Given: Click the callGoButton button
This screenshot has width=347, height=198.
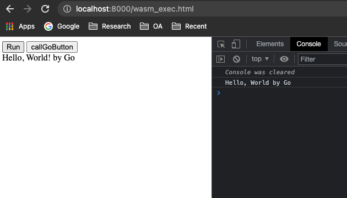Looking at the screenshot, I should pos(52,47).
